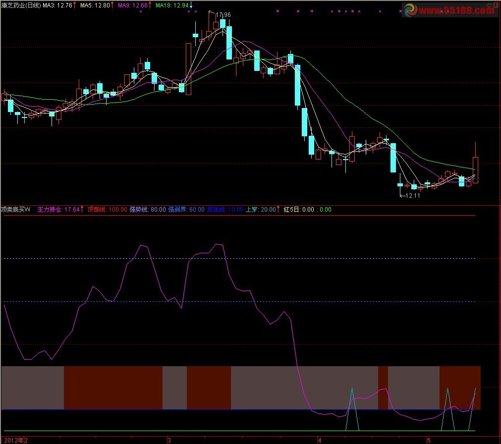Select the 探底线: 10.00 indicator label
This screenshot has height=444, width=501.
224,210
